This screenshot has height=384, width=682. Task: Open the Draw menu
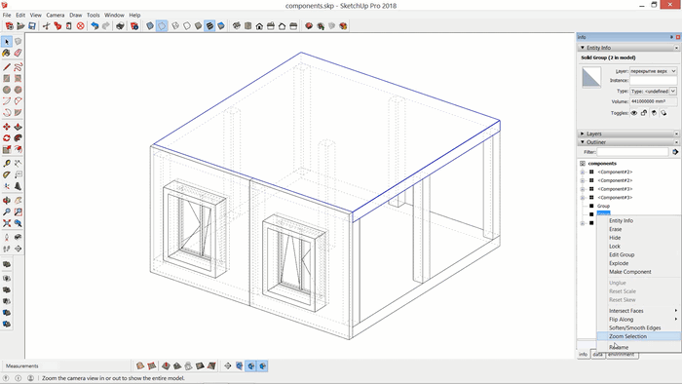coord(76,15)
